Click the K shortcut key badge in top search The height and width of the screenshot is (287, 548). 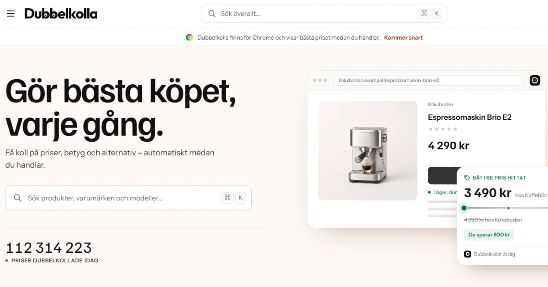(x=437, y=14)
